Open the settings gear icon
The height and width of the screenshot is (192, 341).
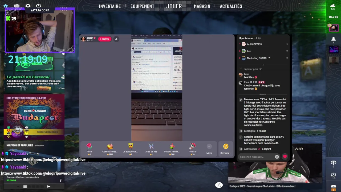(x=28, y=6)
